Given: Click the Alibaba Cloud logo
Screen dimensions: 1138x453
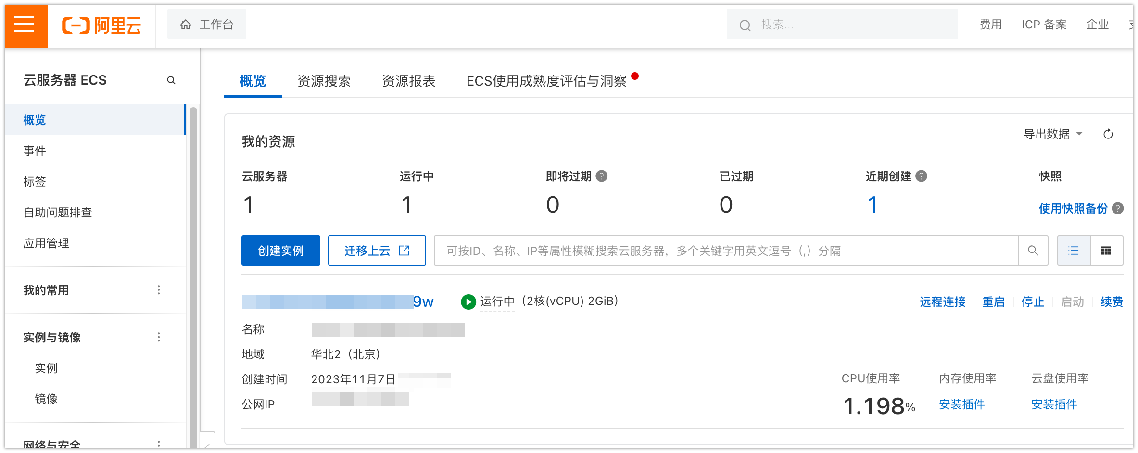Looking at the screenshot, I should coord(101,25).
